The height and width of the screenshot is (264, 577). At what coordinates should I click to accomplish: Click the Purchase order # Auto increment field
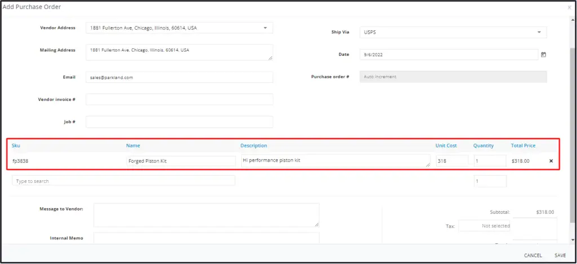click(x=453, y=77)
